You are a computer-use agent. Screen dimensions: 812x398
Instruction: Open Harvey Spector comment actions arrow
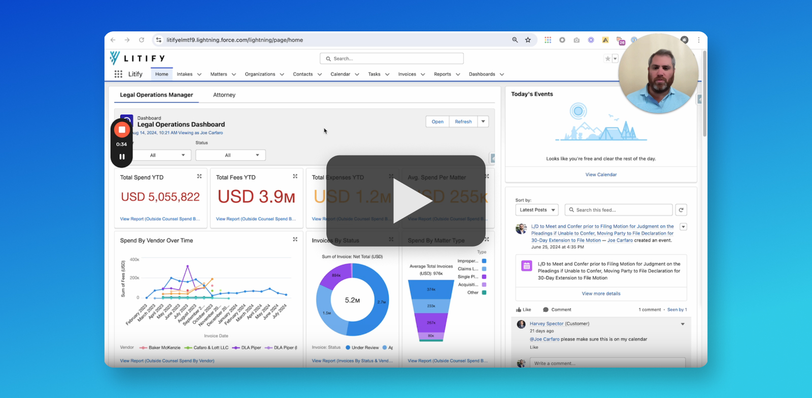coord(683,324)
